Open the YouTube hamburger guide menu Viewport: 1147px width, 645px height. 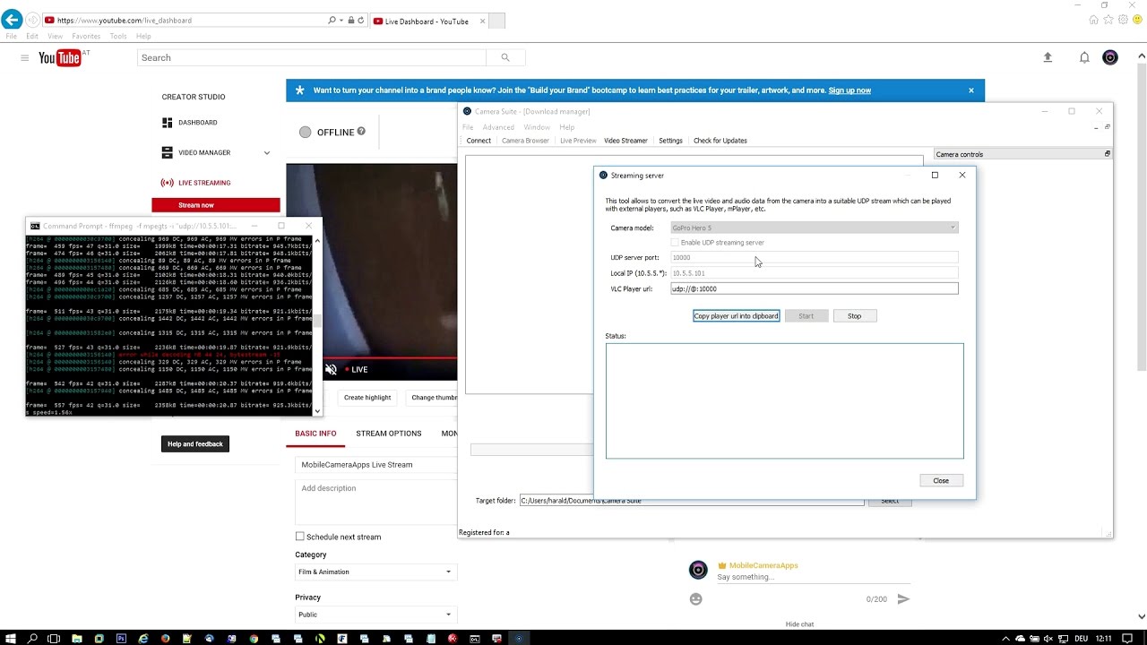point(24,57)
